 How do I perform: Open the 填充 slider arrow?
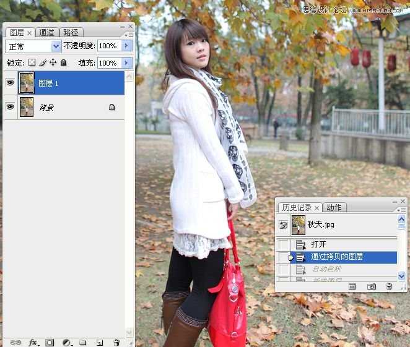click(x=127, y=63)
